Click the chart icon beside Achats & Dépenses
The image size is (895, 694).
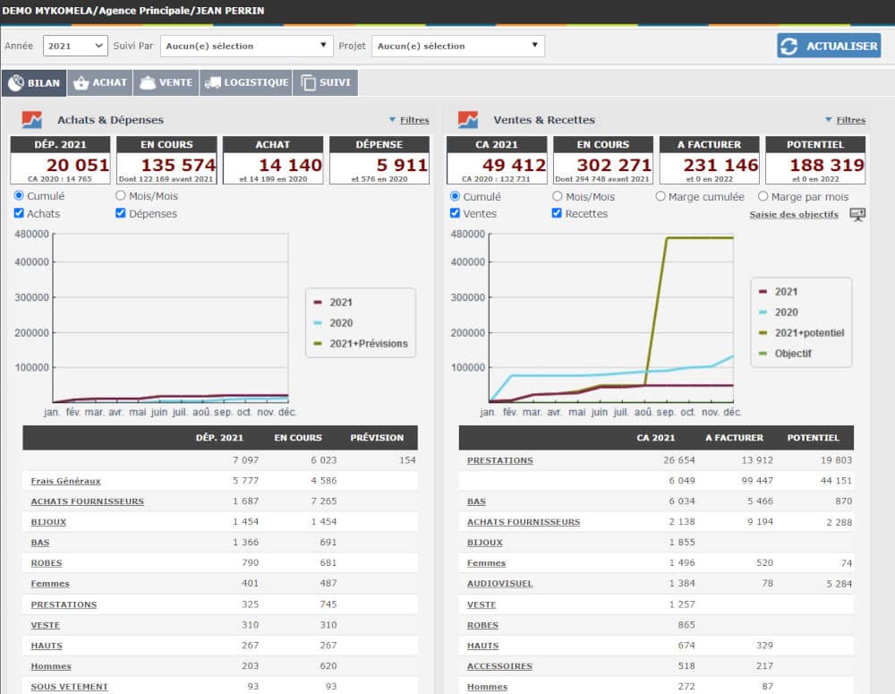32,120
